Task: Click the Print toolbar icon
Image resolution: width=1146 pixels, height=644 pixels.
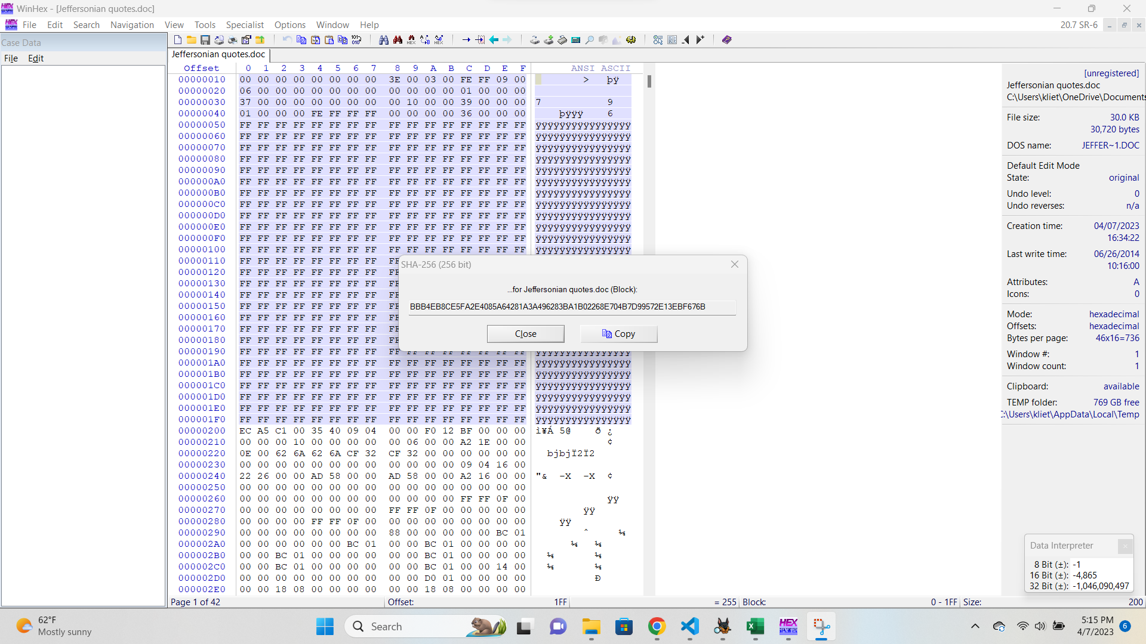Action: [x=232, y=40]
